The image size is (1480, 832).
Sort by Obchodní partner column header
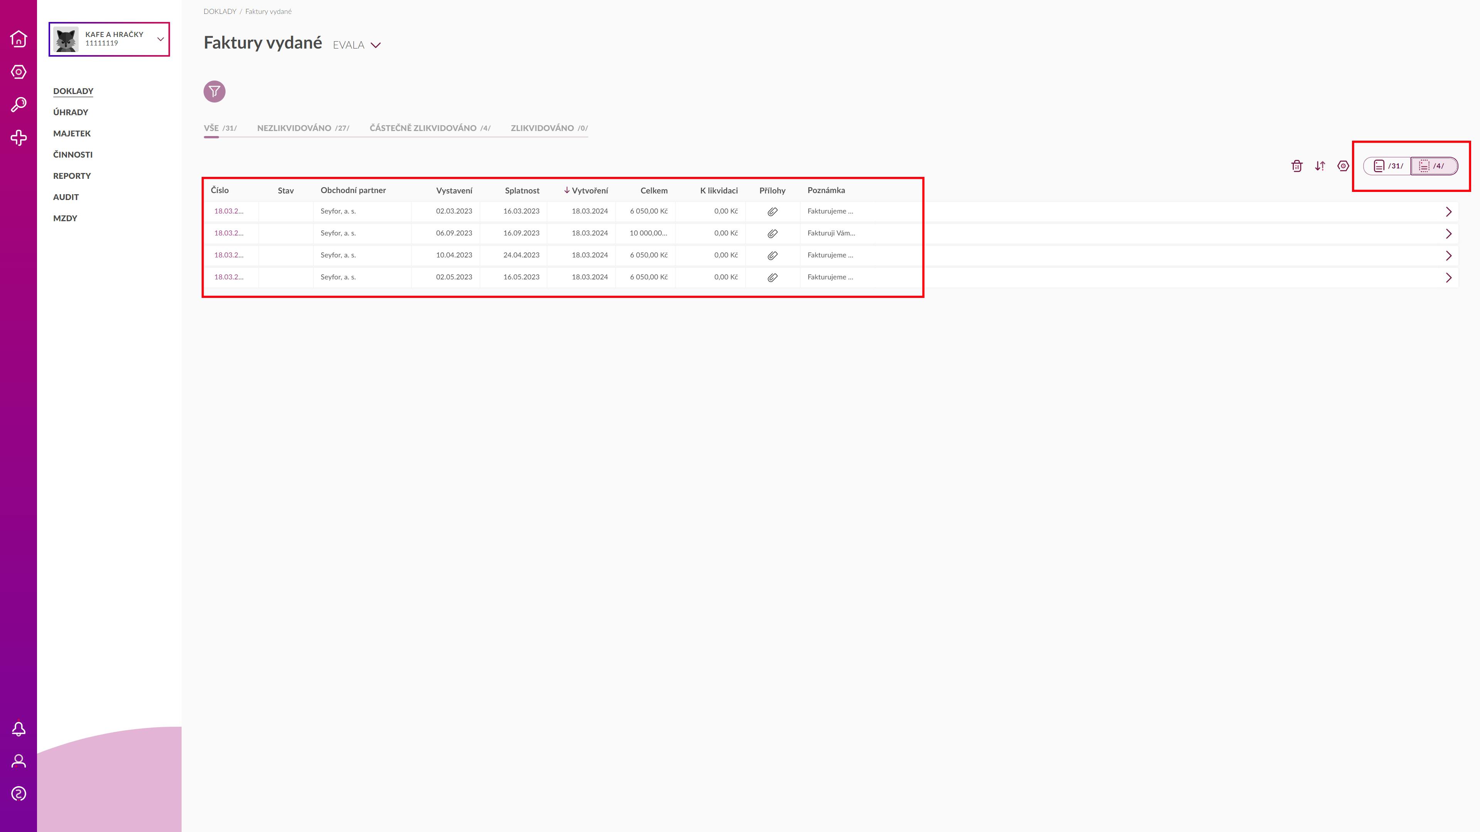354,190
